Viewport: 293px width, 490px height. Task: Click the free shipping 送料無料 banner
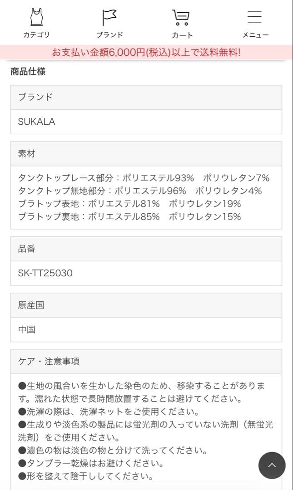pos(146,51)
